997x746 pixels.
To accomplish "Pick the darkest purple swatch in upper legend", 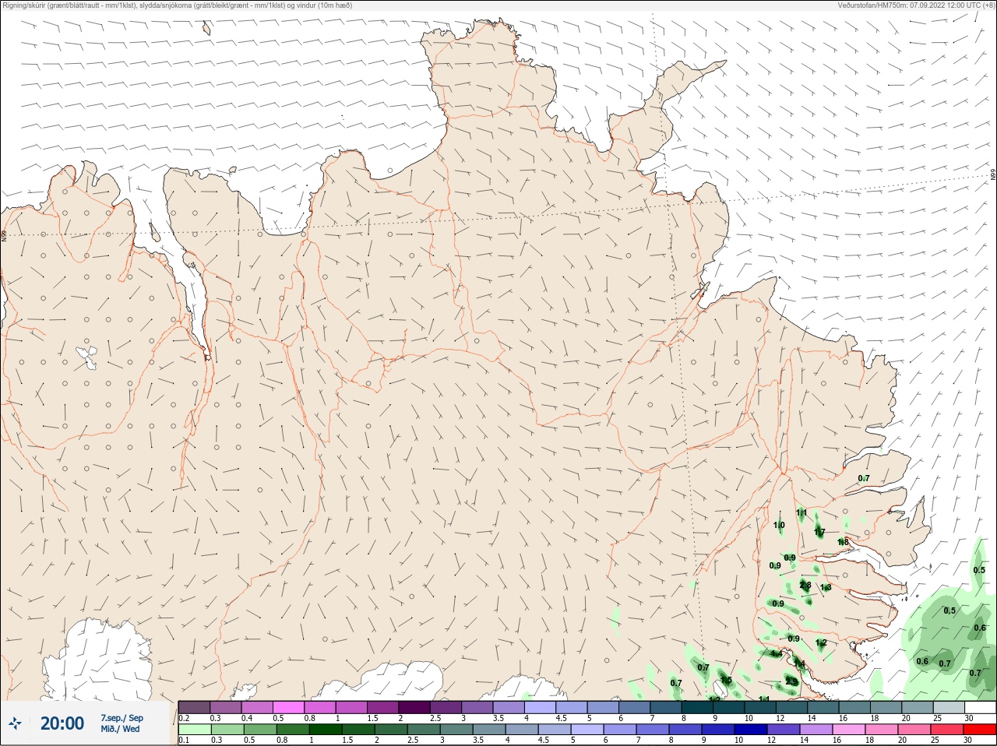I will click(414, 707).
